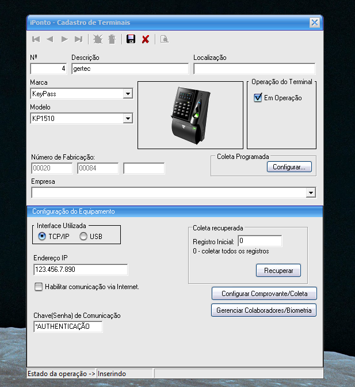Select the USB interface radio button
This screenshot has height=387, width=355.
point(83,237)
